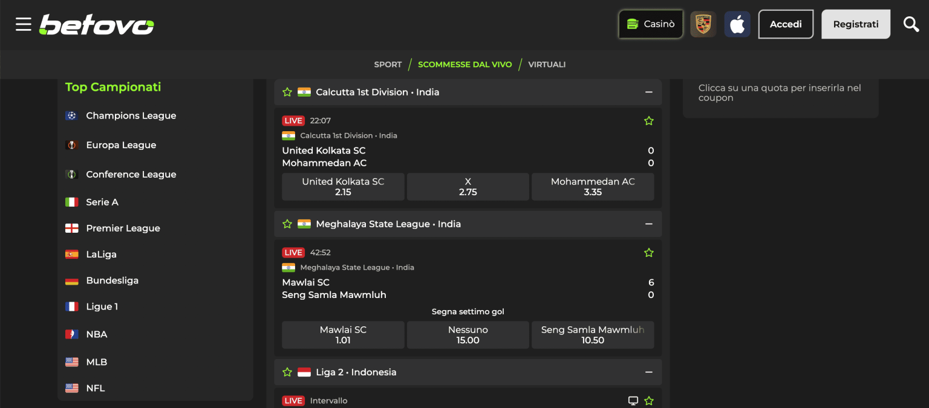Image resolution: width=929 pixels, height=408 pixels.
Task: Click the betovo logo
Action: pyautogui.click(x=97, y=25)
